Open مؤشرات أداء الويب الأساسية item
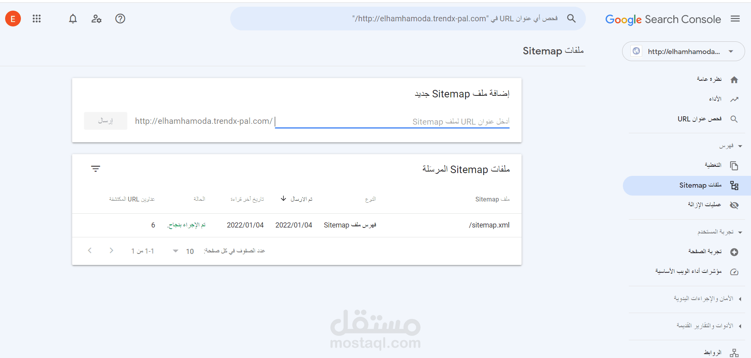This screenshot has height=358, width=751. [689, 271]
